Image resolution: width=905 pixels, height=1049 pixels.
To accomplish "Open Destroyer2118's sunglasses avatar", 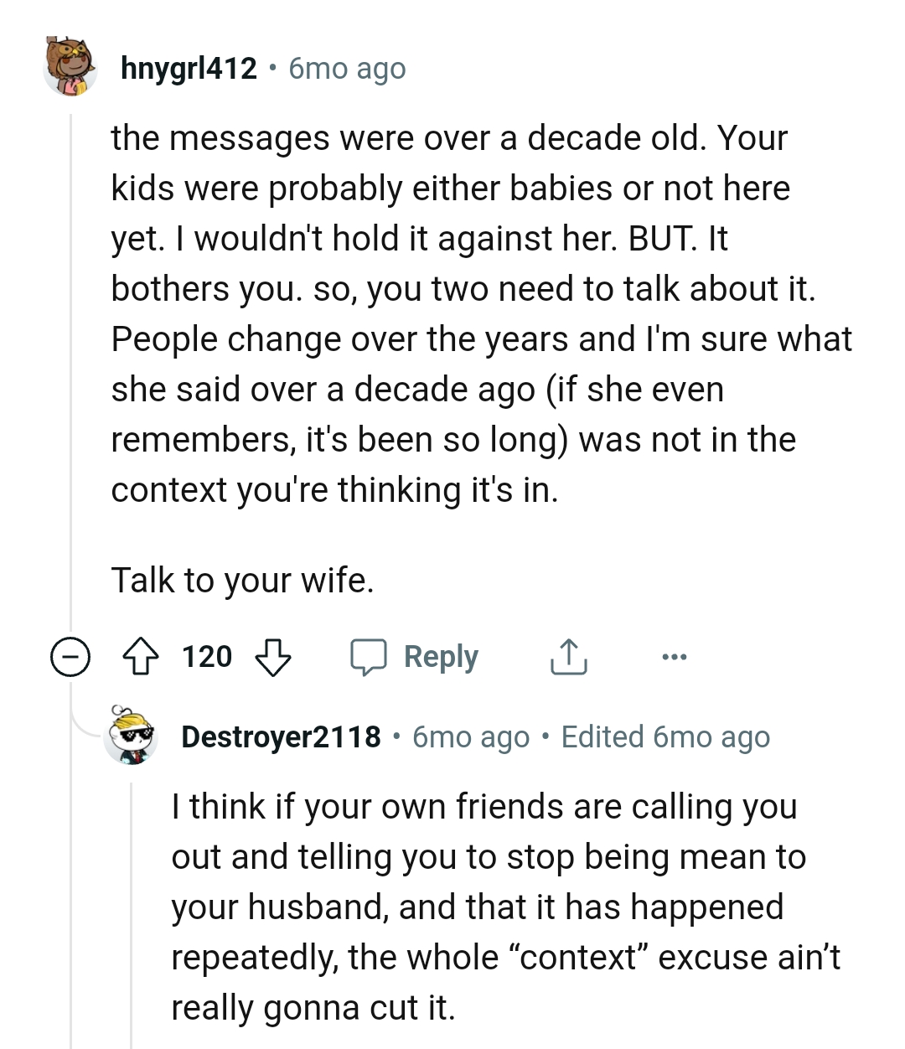I will [132, 736].
